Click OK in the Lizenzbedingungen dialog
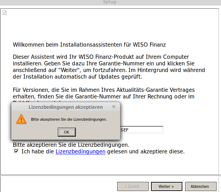Image resolution: width=221 pixels, height=192 pixels. tap(67, 132)
